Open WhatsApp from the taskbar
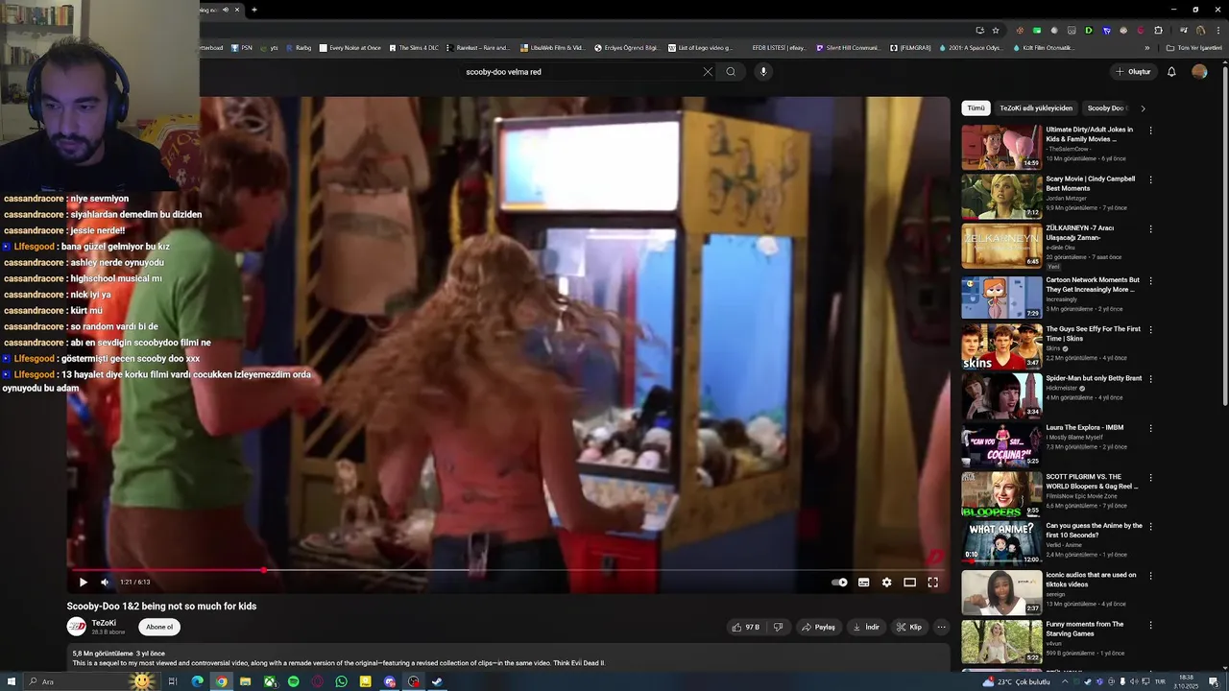 point(342,681)
